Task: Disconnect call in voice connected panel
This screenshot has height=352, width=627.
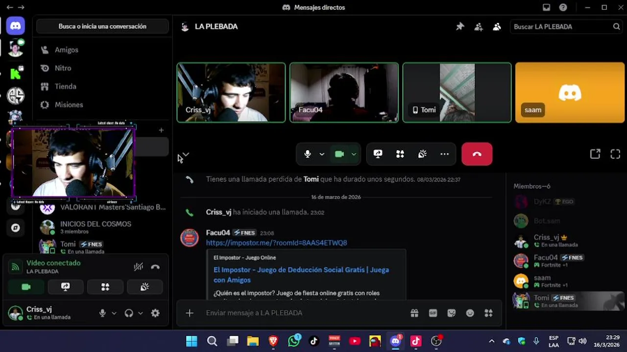Action: [155, 267]
